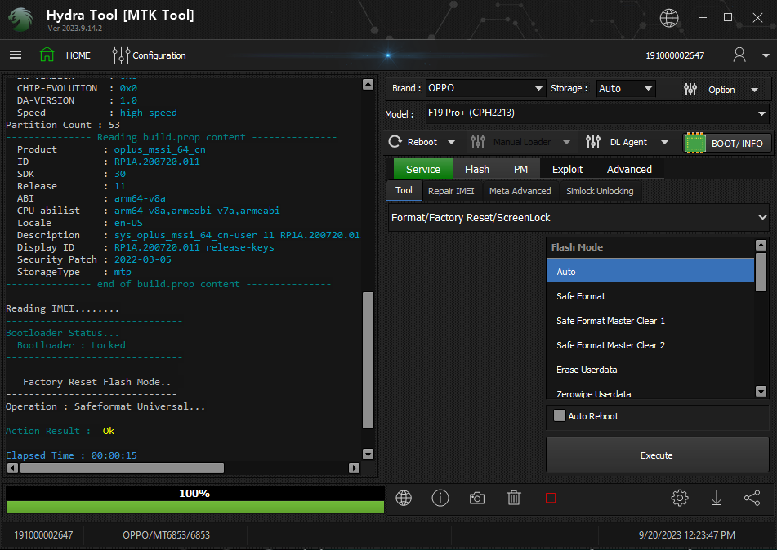Open the Brand OPPO dropdown
The width and height of the screenshot is (777, 550).
pos(485,88)
